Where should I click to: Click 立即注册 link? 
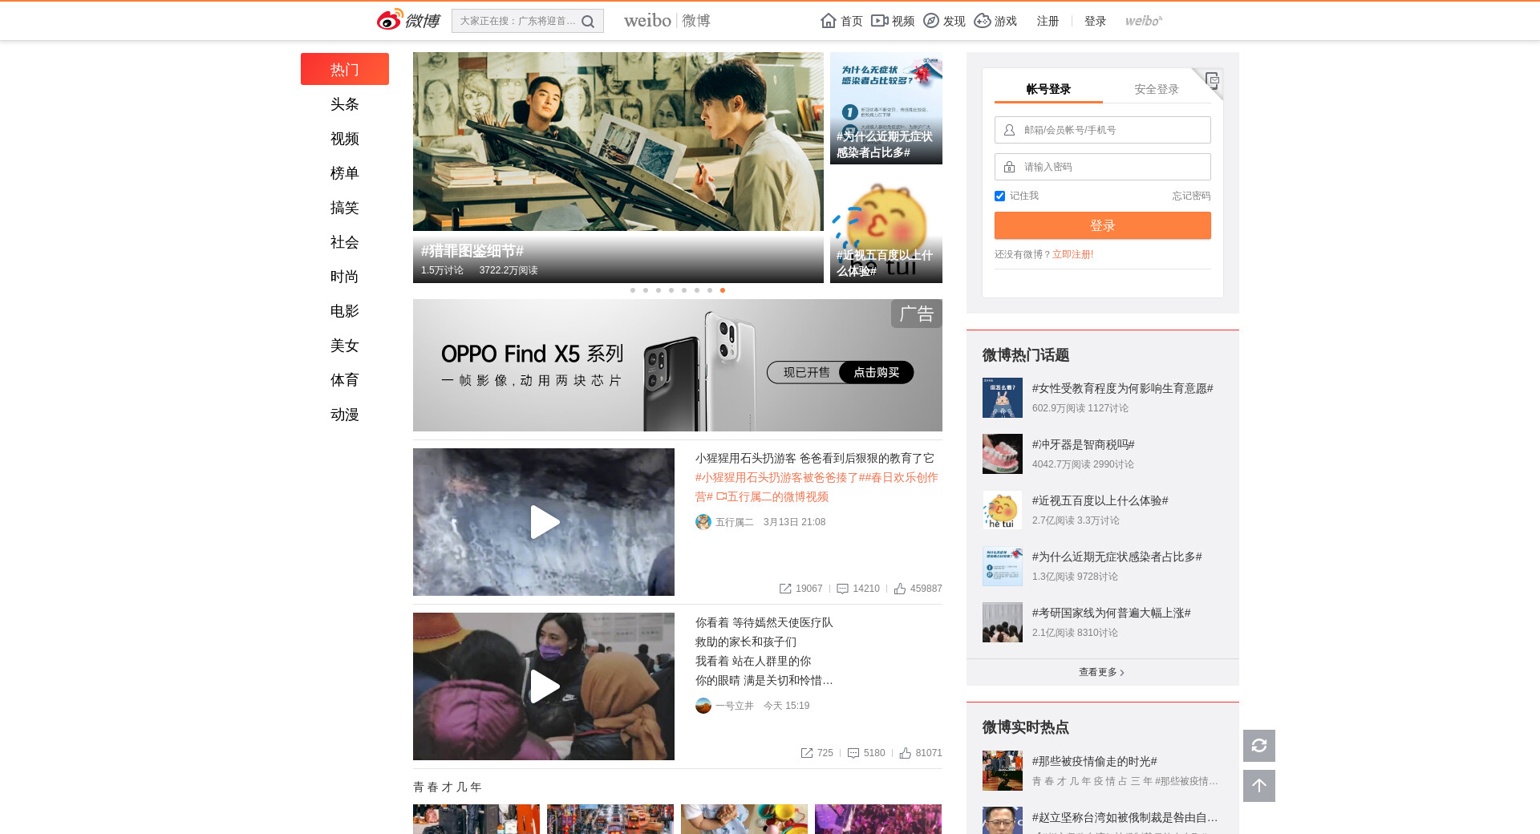(1073, 254)
